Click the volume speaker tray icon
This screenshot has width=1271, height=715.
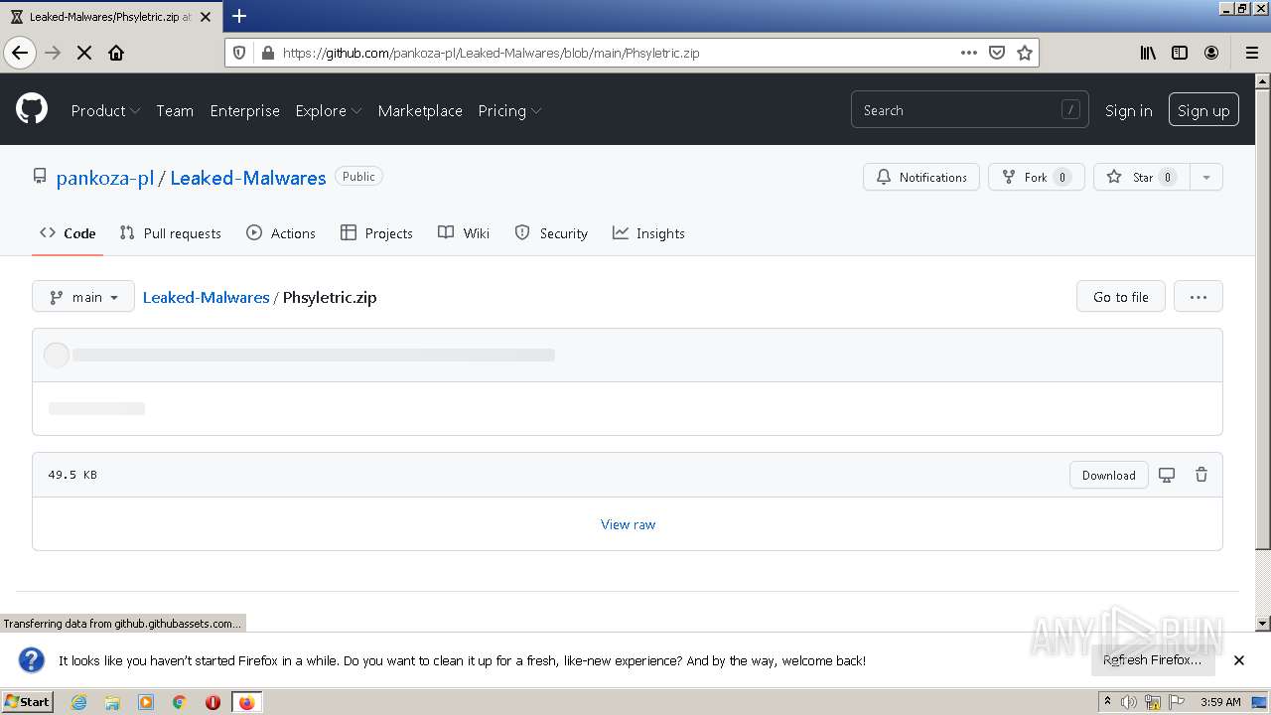pyautogui.click(x=1129, y=702)
